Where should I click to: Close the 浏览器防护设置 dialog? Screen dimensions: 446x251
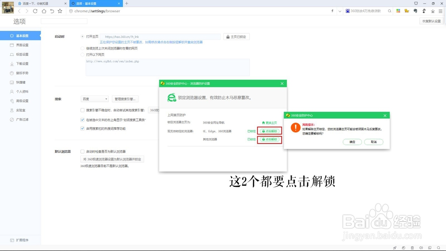[x=282, y=83]
